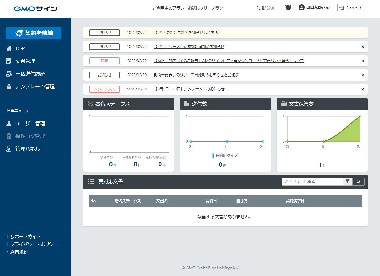This screenshot has height=276, width=380.
Task: Click the user profile icon next to 山田太郎さん
Action: pyautogui.click(x=301, y=8)
